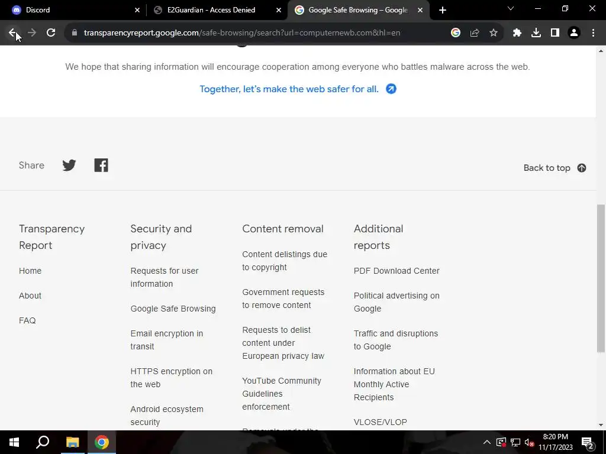Click the Chrome taskbar icon
Image resolution: width=606 pixels, height=454 pixels.
click(102, 442)
